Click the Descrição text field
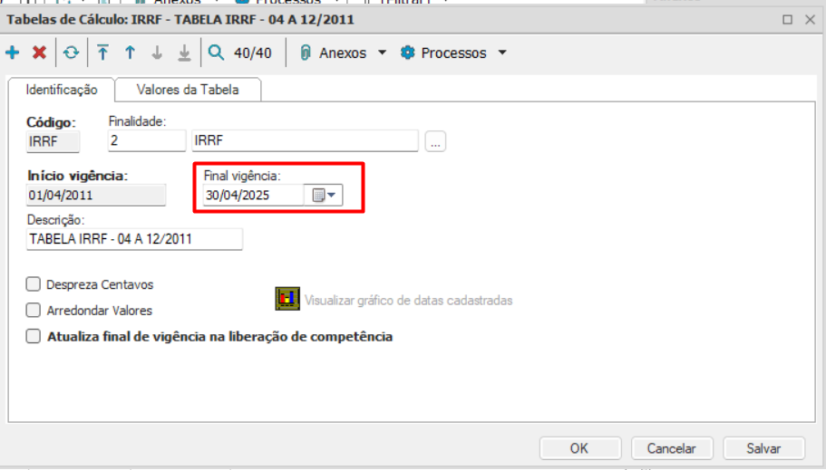This screenshot has width=826, height=470. click(134, 239)
